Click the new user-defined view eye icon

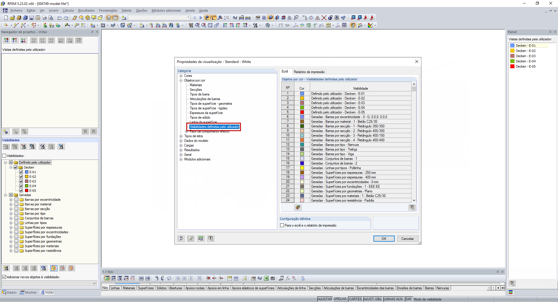click(6, 132)
